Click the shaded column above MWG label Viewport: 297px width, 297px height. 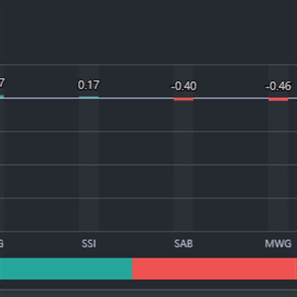point(278,163)
